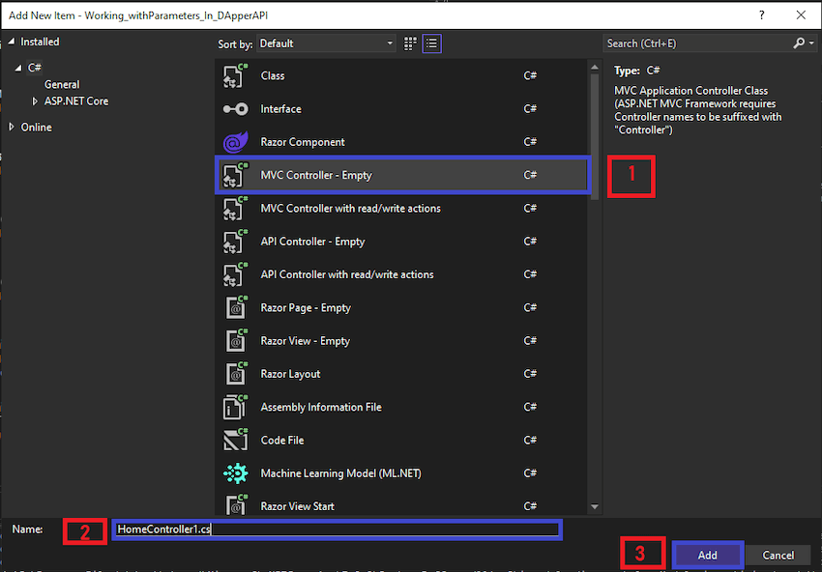
Task: Select the Interface template row
Action: coord(401,109)
